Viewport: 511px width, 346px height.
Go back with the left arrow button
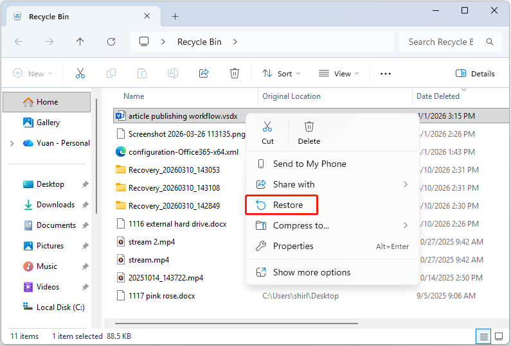point(19,42)
